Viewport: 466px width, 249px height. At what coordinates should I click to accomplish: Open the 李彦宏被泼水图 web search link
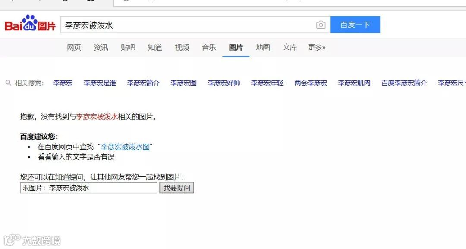coord(125,147)
